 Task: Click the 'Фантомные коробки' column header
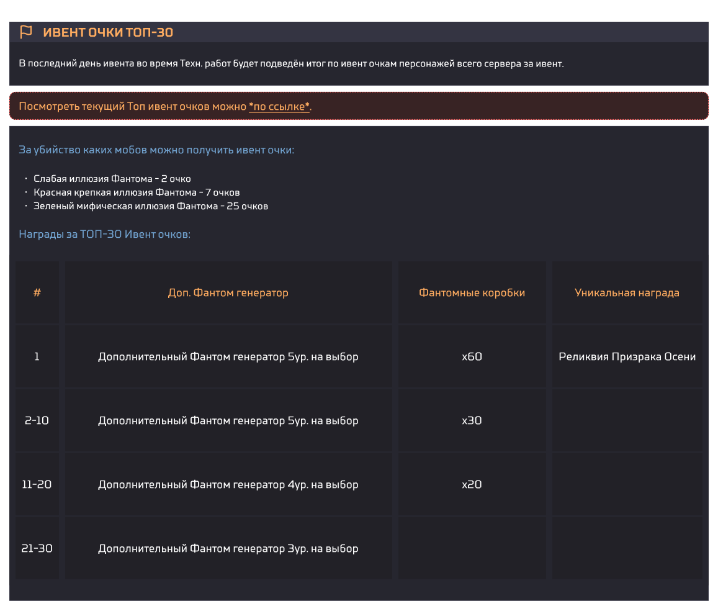tap(472, 293)
